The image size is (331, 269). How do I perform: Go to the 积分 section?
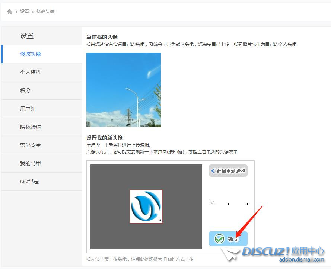pos(25,90)
